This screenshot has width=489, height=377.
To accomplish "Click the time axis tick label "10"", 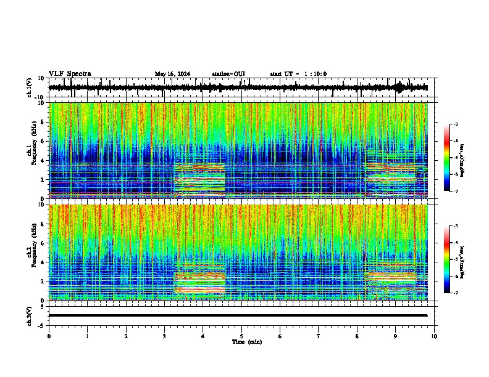I will pos(434,336).
